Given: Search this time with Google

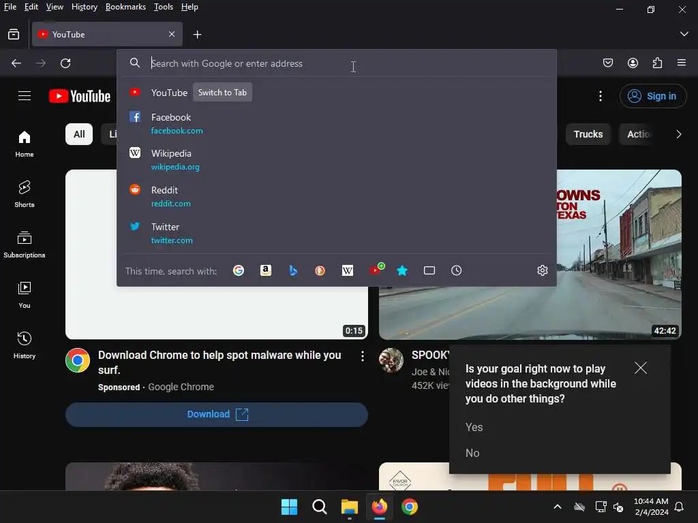Looking at the screenshot, I should 238,270.
